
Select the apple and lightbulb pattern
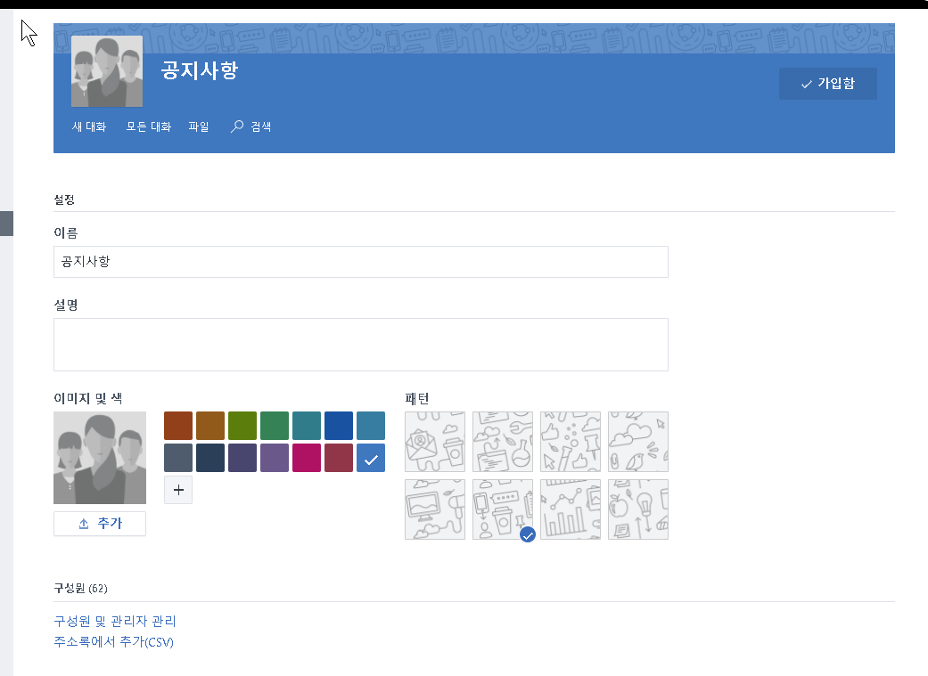[638, 509]
